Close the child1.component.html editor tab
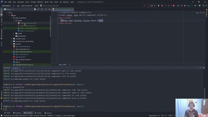Image resolution: width=208 pixels, height=117 pixels. pyautogui.click(x=72, y=9)
